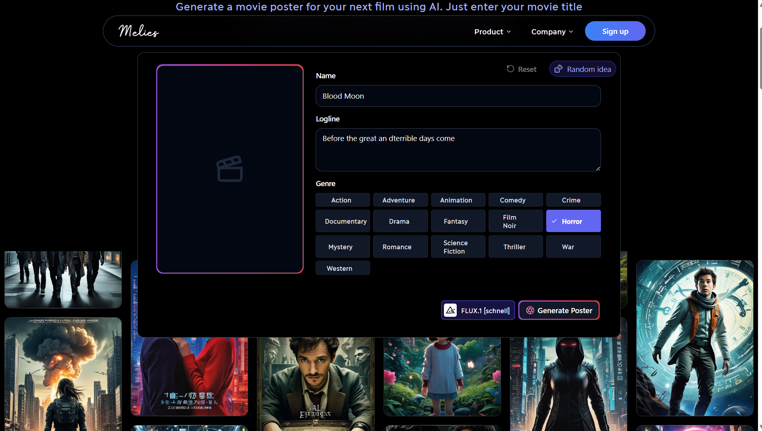The width and height of the screenshot is (762, 431).
Task: Click the Melies logo
Action: (139, 31)
